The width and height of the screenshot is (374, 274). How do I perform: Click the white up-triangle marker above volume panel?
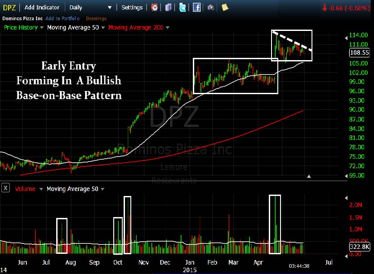click(x=309, y=176)
